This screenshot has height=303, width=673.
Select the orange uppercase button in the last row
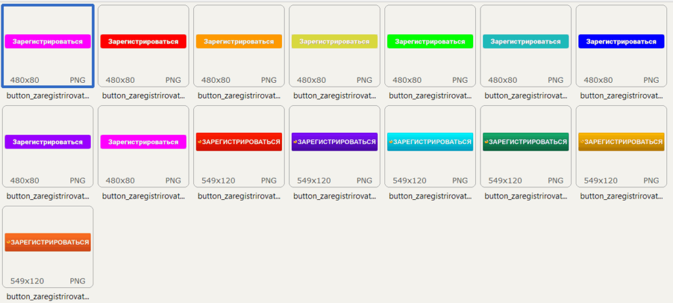pyautogui.click(x=48, y=242)
